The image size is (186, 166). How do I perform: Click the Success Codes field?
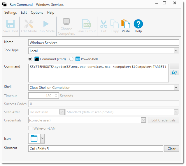[x=103, y=104]
